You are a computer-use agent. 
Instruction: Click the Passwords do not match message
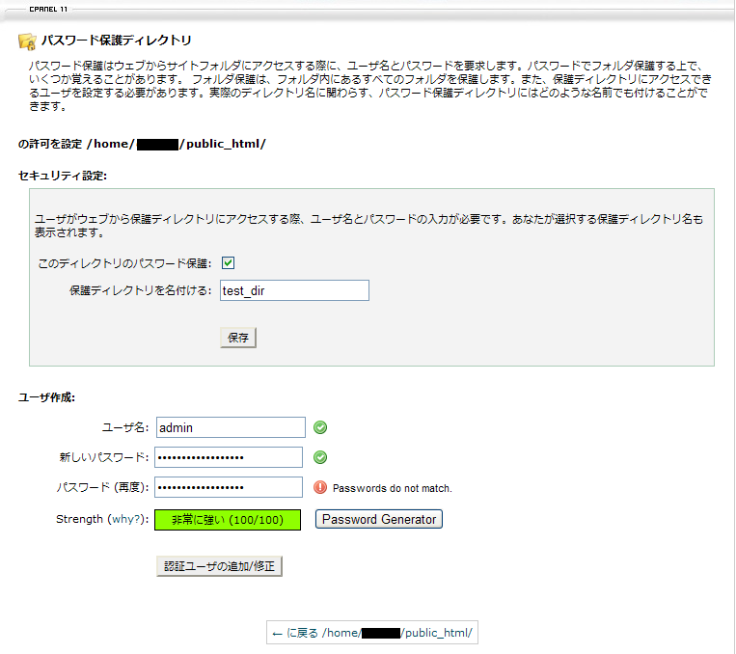(x=392, y=488)
